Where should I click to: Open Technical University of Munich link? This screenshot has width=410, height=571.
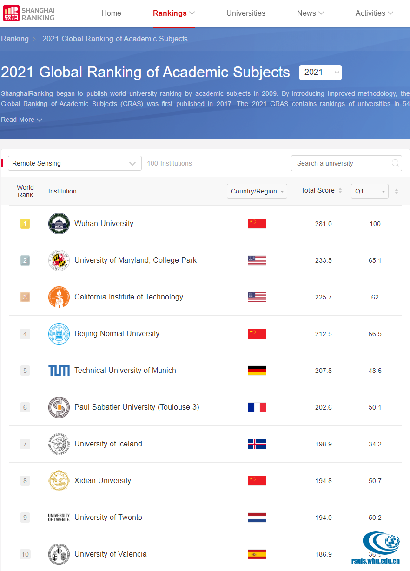coord(125,371)
